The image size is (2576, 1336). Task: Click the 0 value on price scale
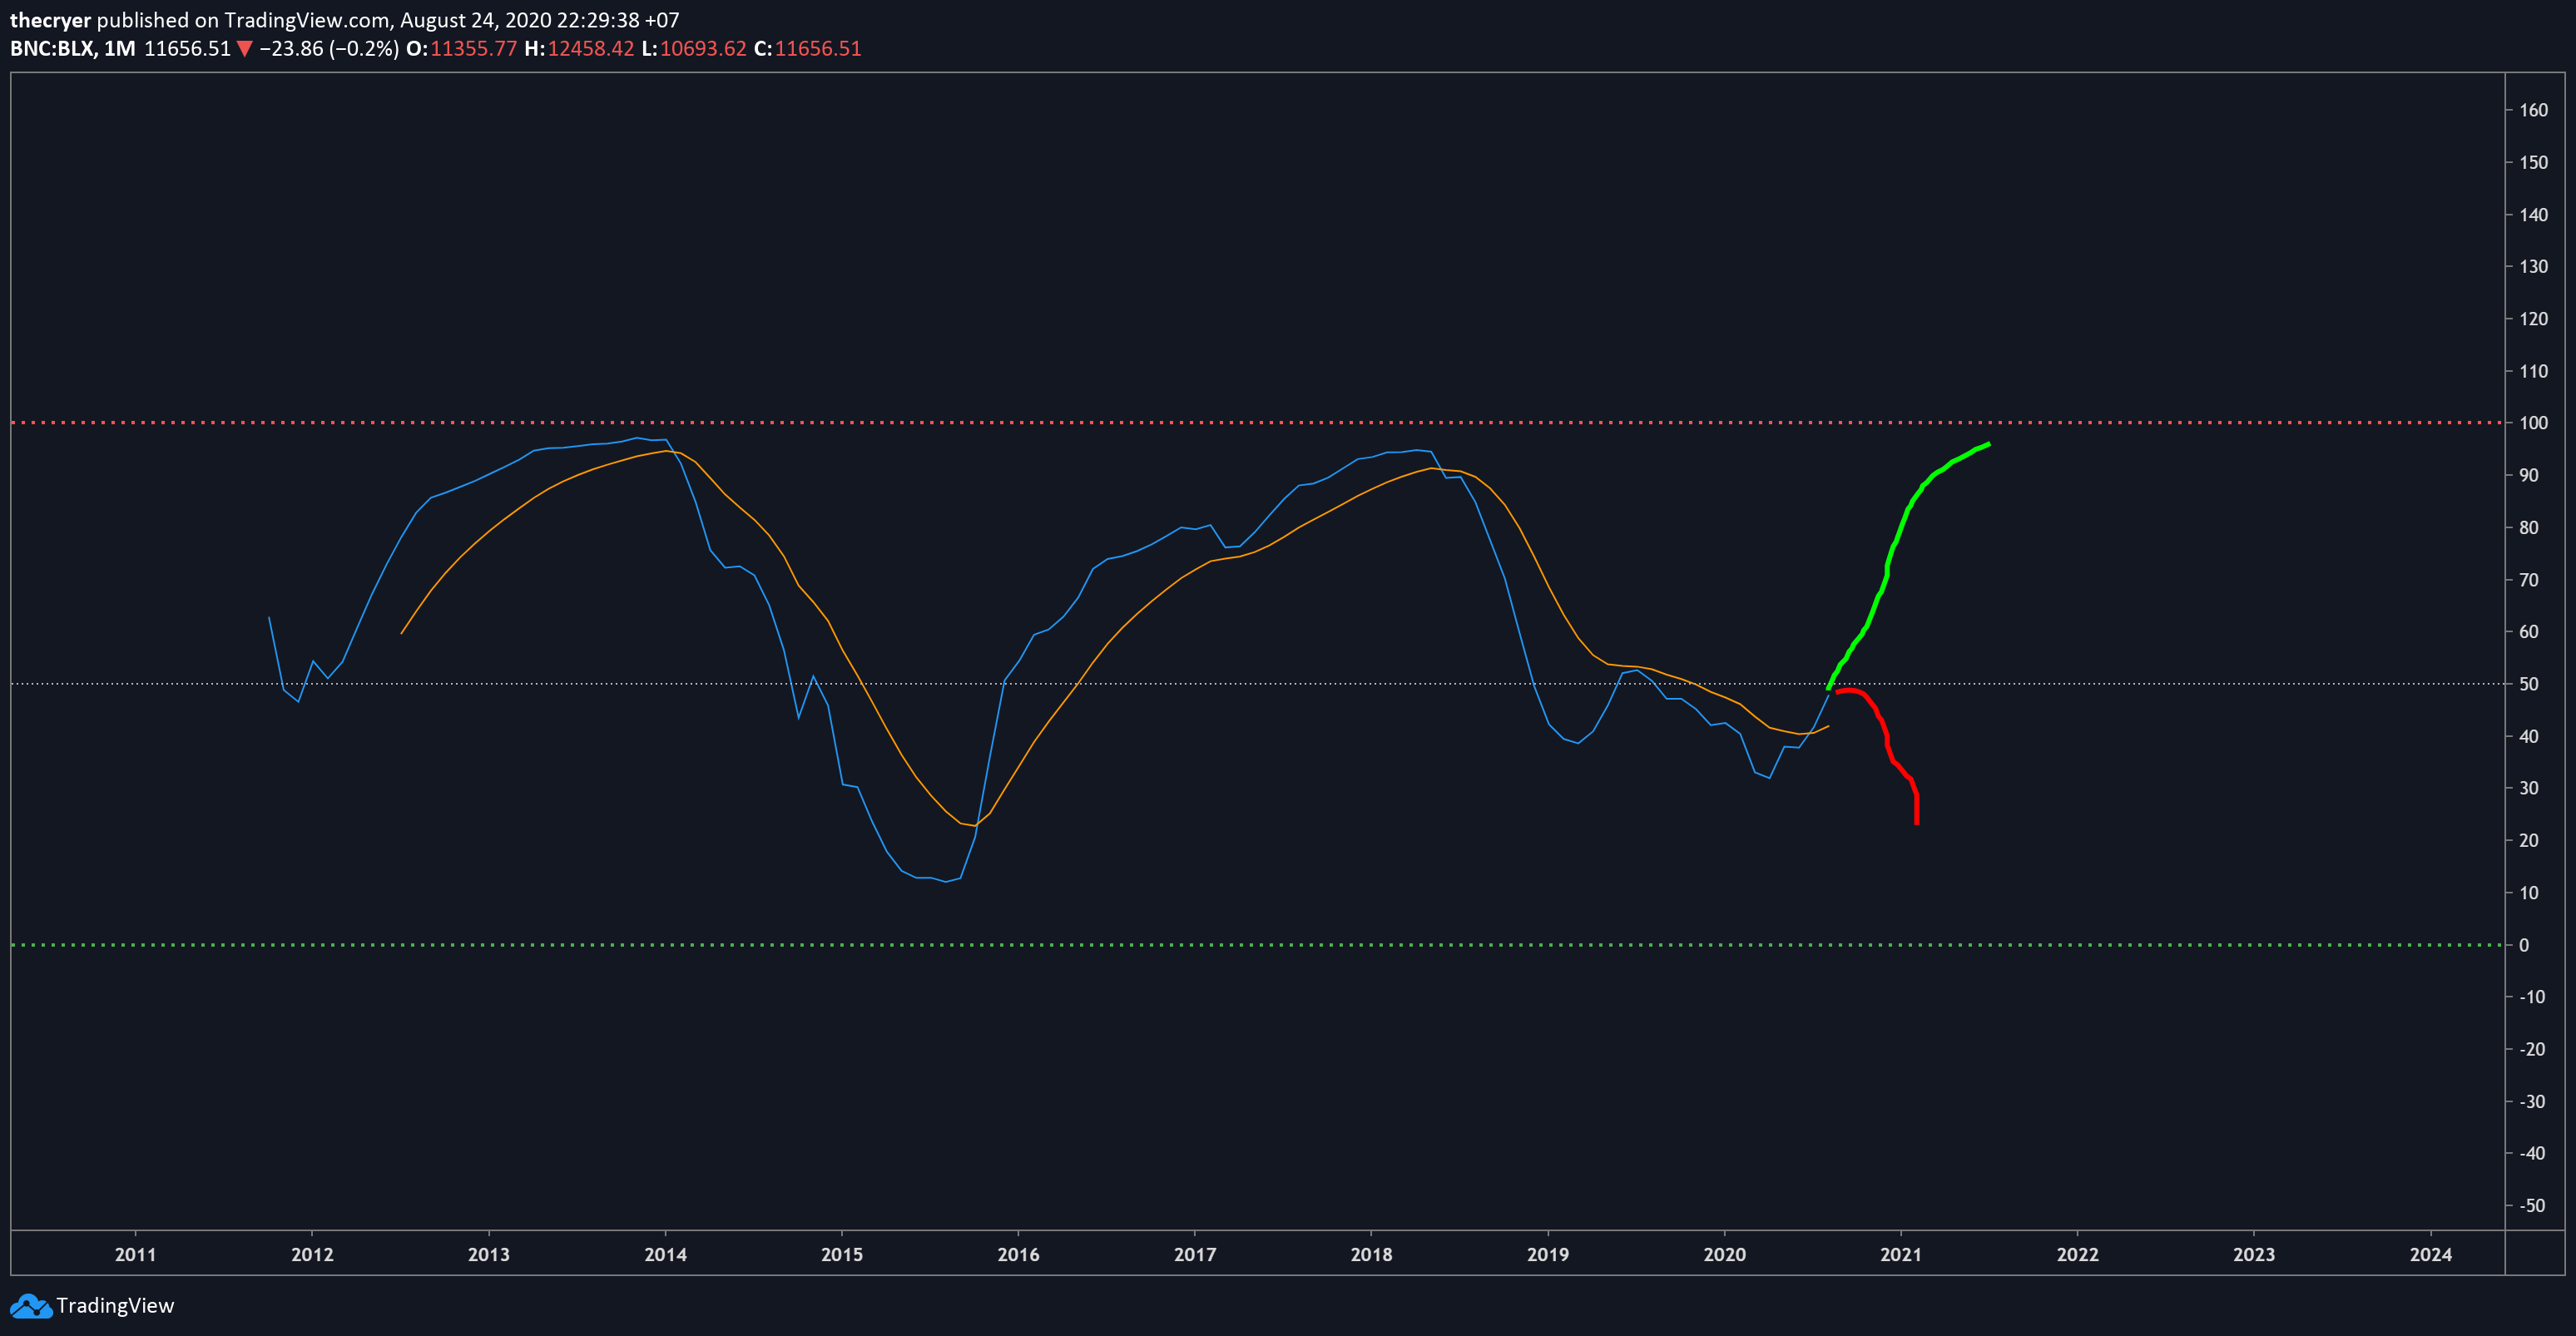[2524, 945]
